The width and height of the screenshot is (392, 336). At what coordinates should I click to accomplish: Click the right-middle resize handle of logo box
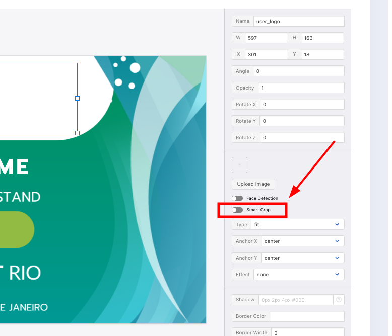point(77,98)
